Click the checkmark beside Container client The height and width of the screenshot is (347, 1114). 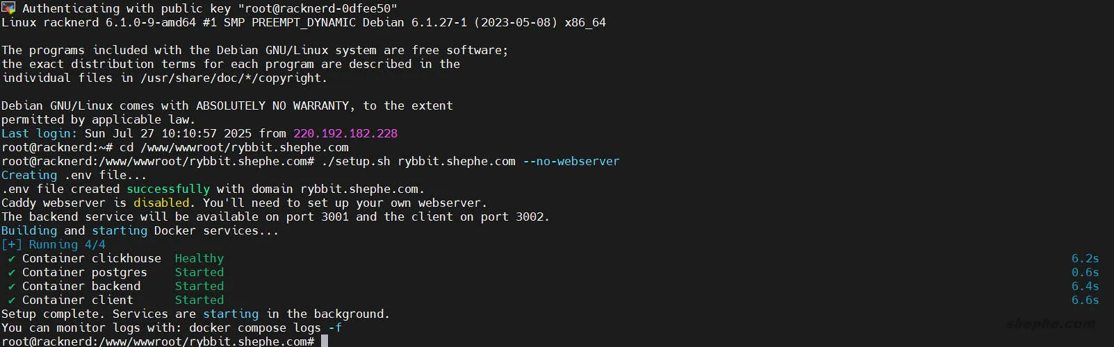coord(11,301)
